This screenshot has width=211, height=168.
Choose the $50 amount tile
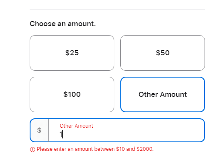tap(162, 53)
